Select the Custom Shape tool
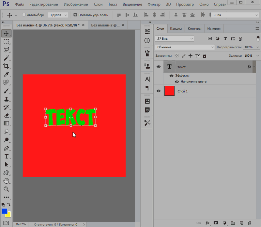Screen dimensions: 261x227 (6, 173)
